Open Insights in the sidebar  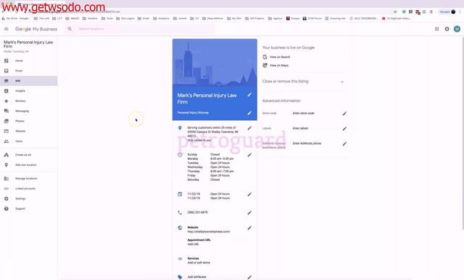pyautogui.click(x=29, y=91)
